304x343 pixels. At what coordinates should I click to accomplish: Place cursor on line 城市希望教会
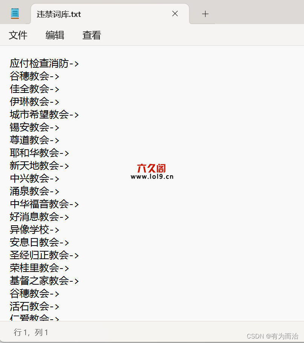point(44,115)
